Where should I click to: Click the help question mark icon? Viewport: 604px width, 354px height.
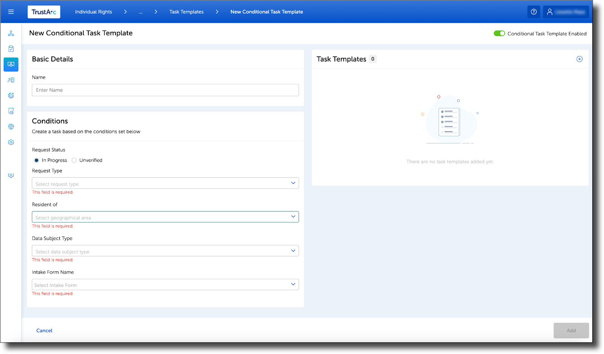click(x=533, y=12)
